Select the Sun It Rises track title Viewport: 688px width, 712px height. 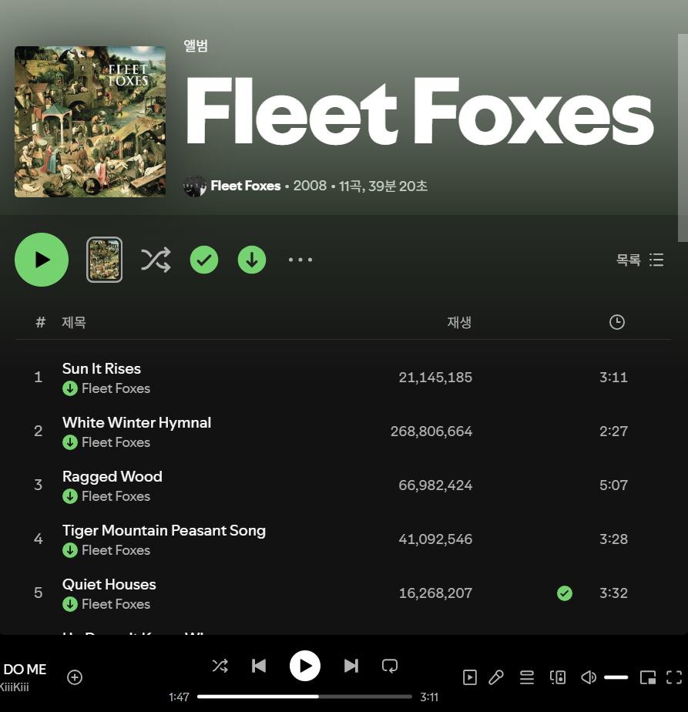[x=101, y=368]
